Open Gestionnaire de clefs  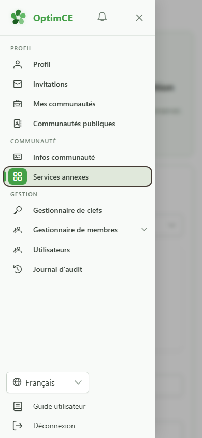tap(78, 210)
